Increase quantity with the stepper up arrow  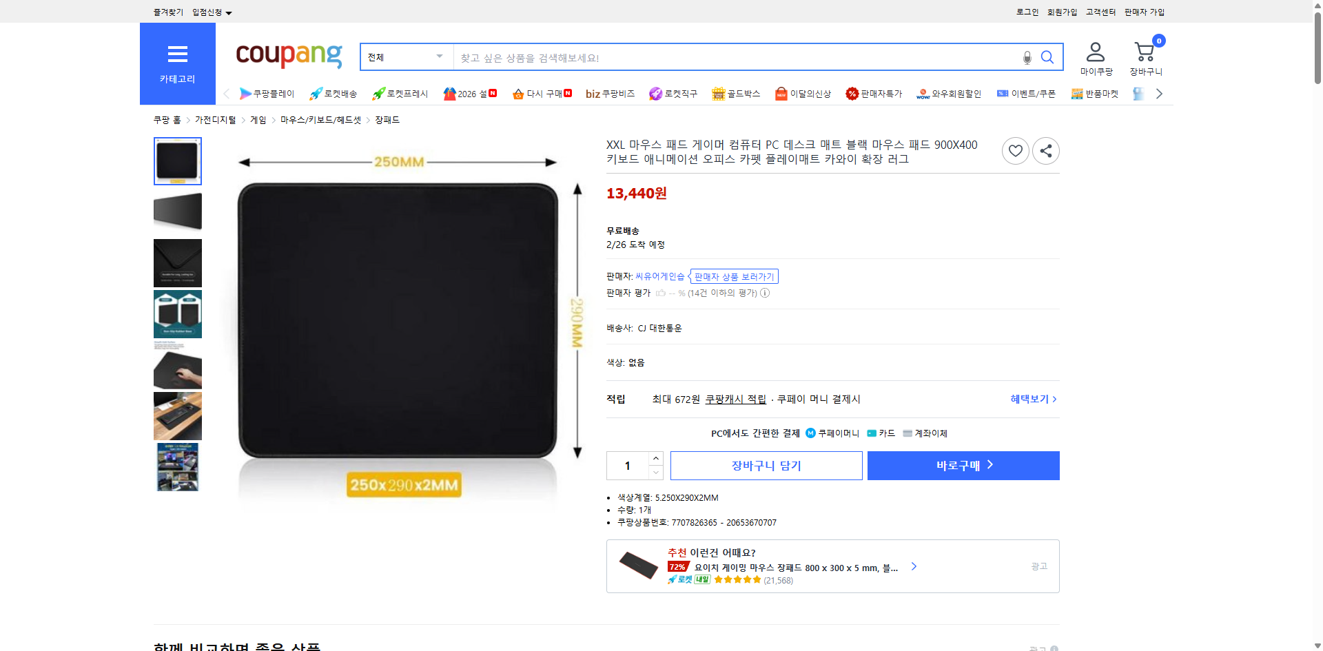pos(655,458)
